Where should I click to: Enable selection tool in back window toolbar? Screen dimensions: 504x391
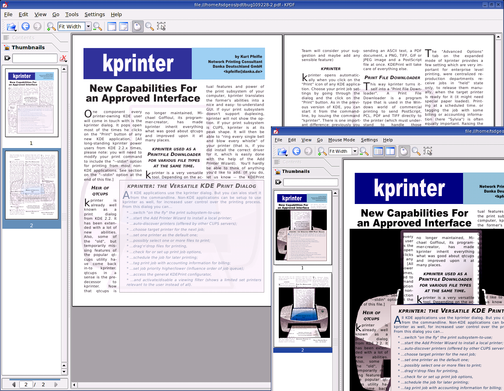pyautogui.click(x=161, y=26)
